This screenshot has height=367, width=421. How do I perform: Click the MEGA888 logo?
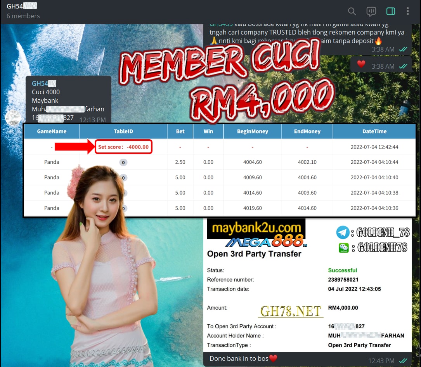pyautogui.click(x=266, y=241)
